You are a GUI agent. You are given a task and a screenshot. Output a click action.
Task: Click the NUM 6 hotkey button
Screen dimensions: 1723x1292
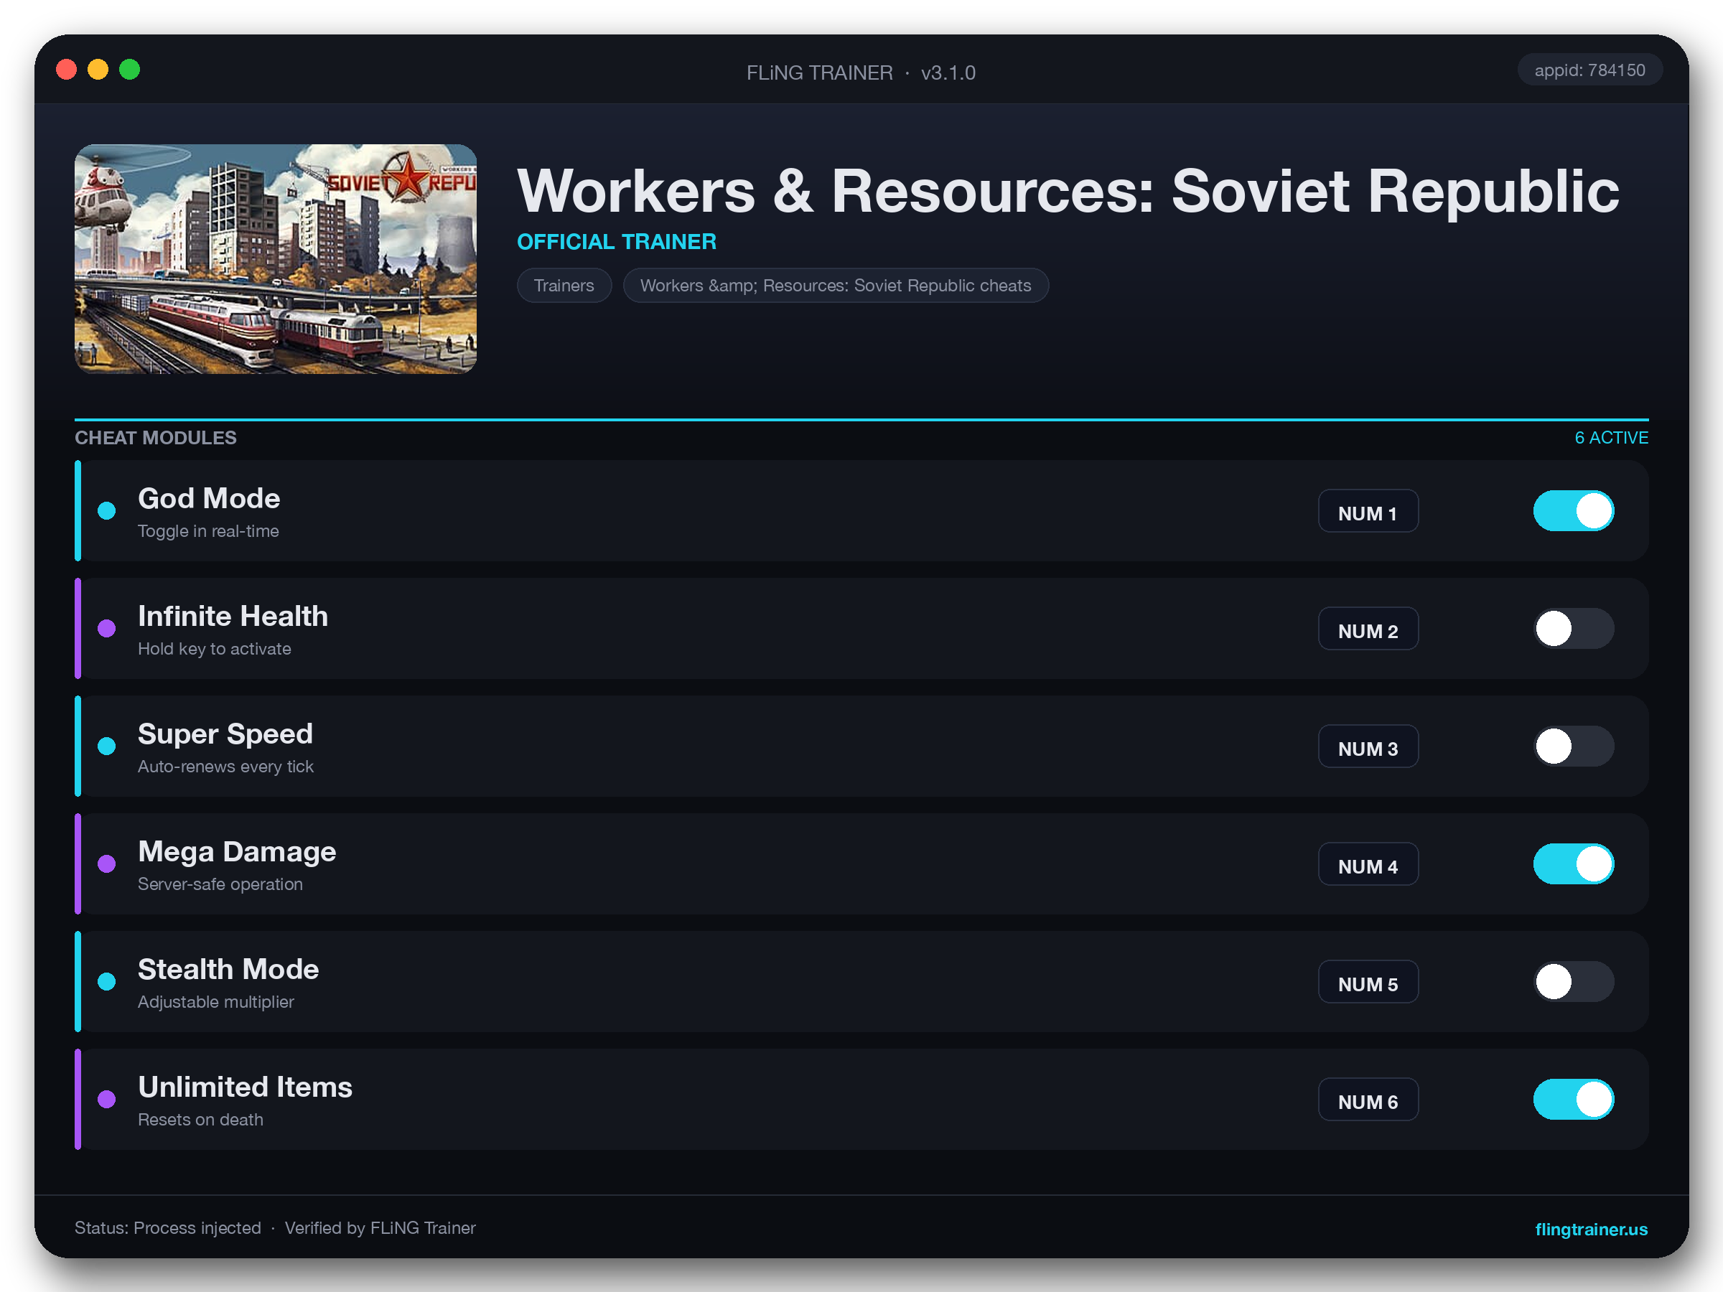click(1368, 1099)
